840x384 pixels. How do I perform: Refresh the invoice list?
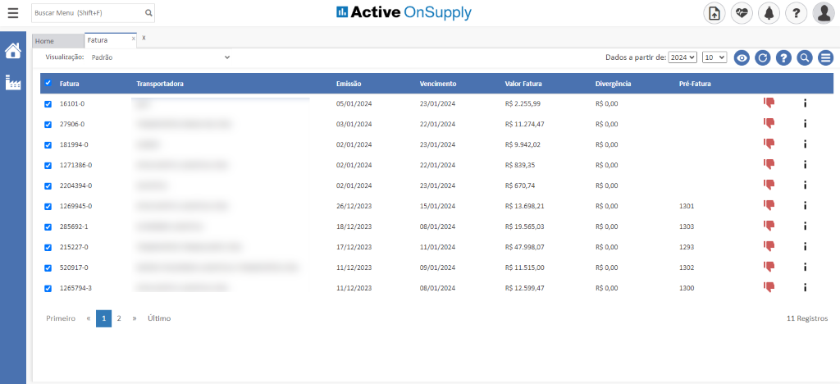click(x=762, y=57)
